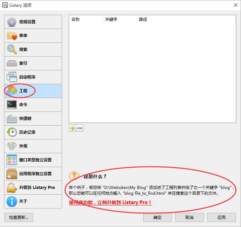This screenshot has width=241, height=227.
Task: Open 窗口类型独立设置 grid icon
Action: tap(12, 160)
